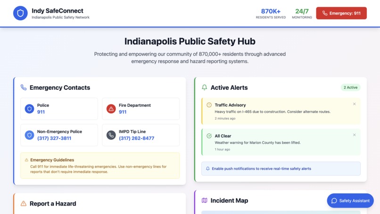Click the IMPD Tip Line phone icon
This screenshot has height=214, width=380.
pos(111,135)
